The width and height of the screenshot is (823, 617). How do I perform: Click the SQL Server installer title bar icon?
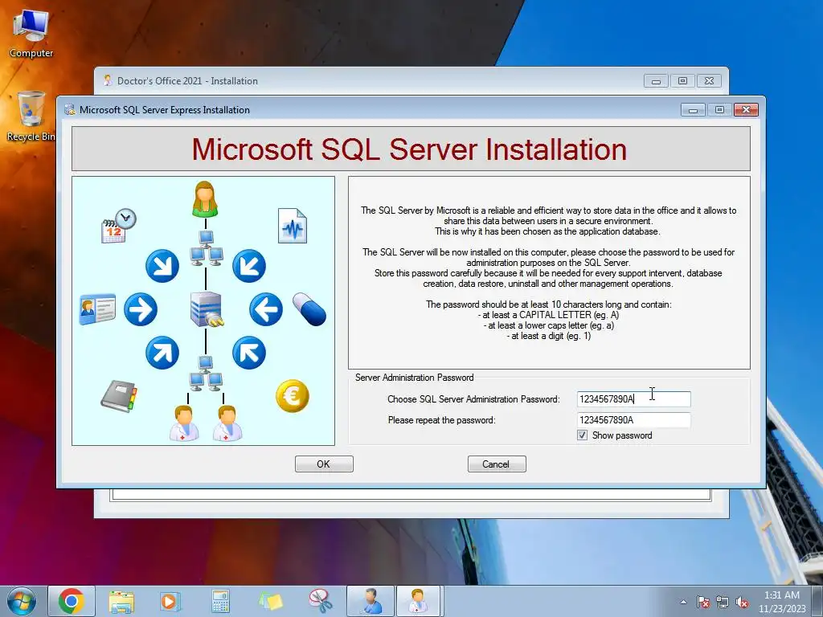click(69, 109)
